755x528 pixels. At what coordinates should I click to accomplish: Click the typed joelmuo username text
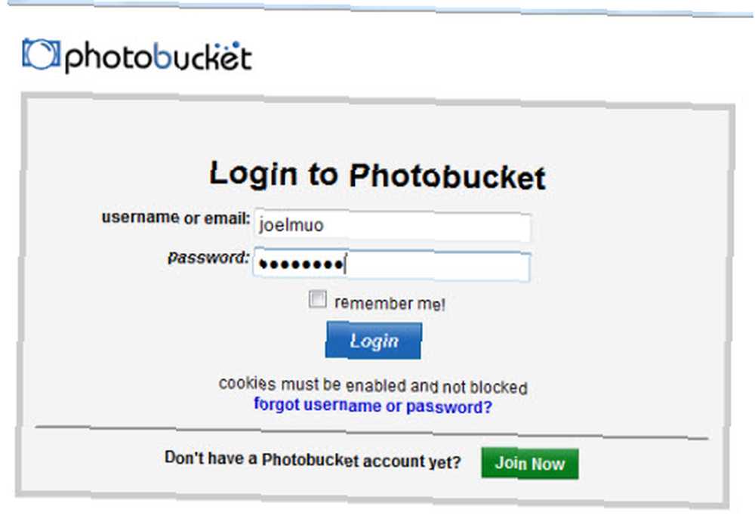pos(291,225)
